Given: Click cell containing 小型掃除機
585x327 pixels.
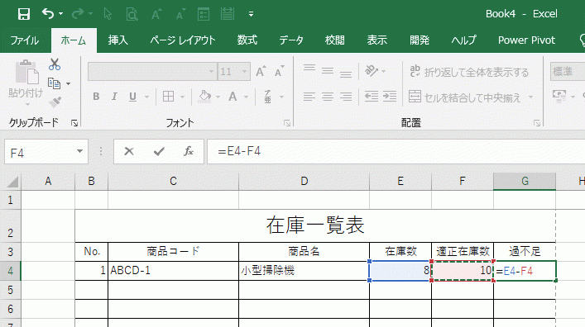Looking at the screenshot, I should (304, 270).
